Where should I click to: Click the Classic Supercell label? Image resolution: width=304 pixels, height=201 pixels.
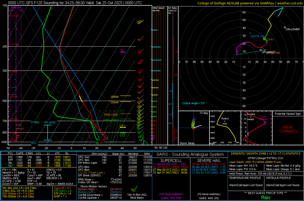tap(263, 118)
